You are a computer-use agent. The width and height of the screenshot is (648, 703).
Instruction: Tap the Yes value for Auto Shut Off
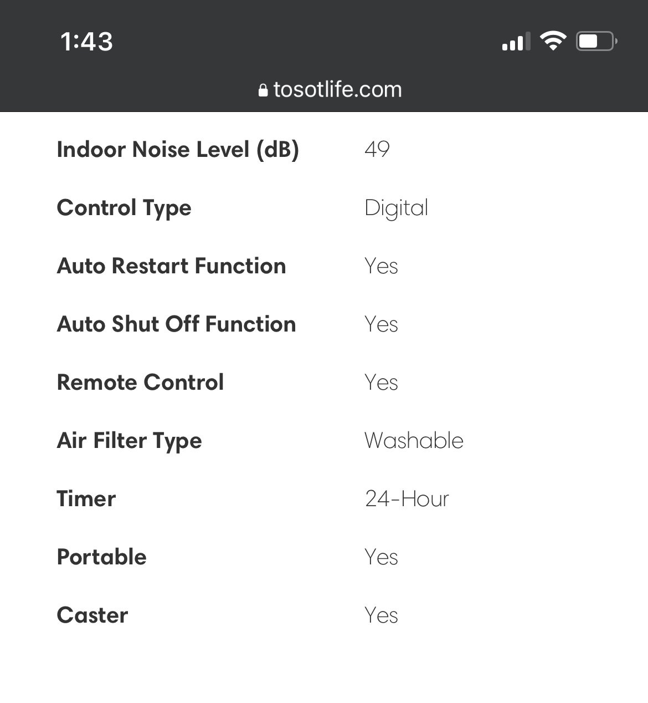point(382,324)
